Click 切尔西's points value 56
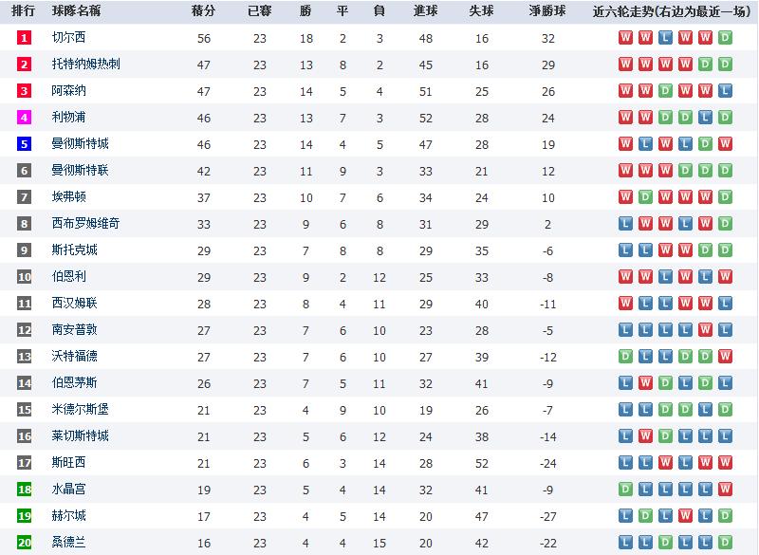The width and height of the screenshot is (759, 555). coord(203,38)
